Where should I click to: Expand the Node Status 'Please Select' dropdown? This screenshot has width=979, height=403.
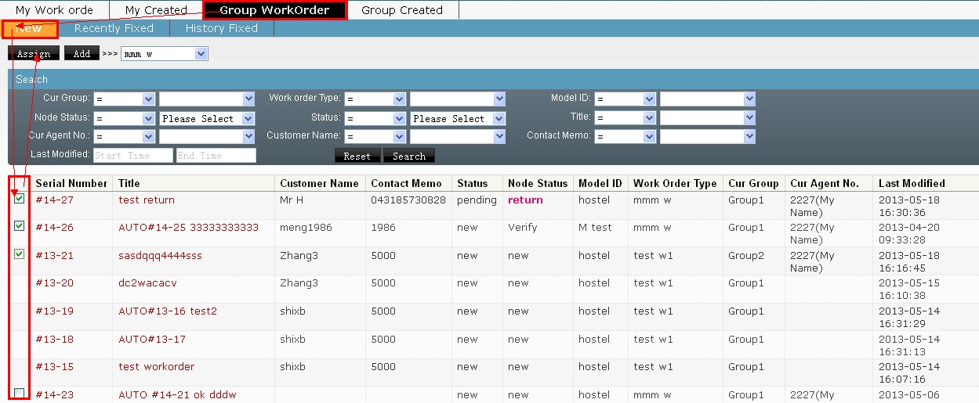pos(207,119)
